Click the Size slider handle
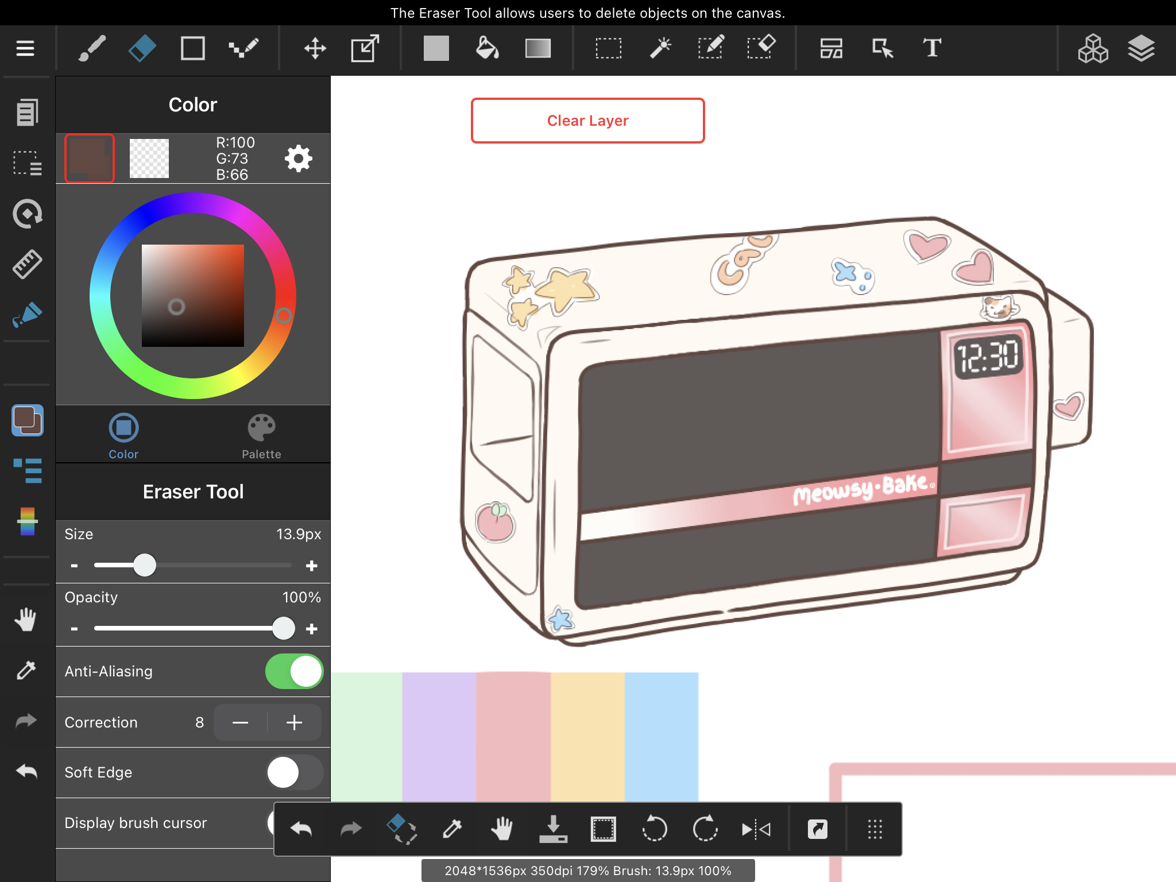1176x882 pixels. (x=145, y=565)
